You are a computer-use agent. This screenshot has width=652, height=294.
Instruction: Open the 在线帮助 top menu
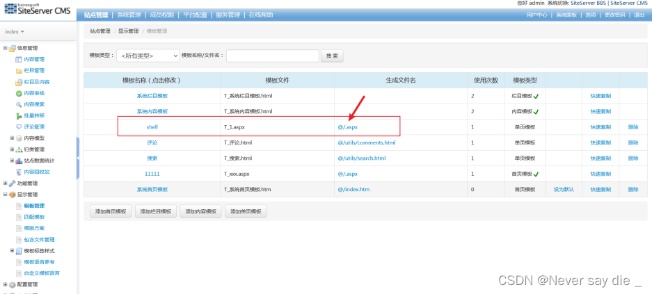point(261,15)
